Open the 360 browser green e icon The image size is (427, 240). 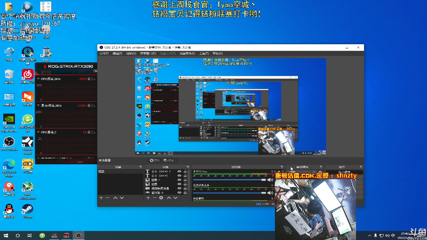click(x=28, y=123)
